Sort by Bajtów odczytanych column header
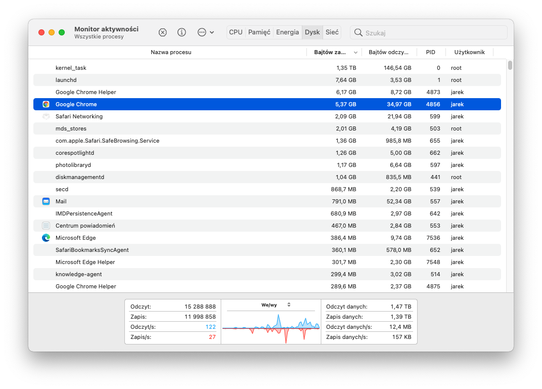 pos(388,52)
